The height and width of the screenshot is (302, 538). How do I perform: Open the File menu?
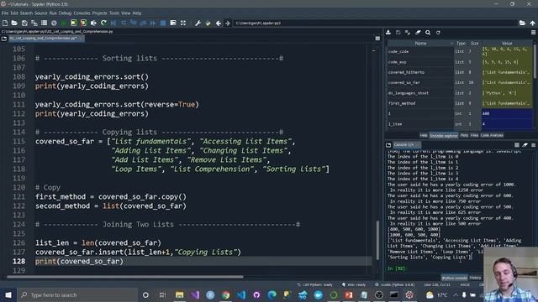coord(5,13)
